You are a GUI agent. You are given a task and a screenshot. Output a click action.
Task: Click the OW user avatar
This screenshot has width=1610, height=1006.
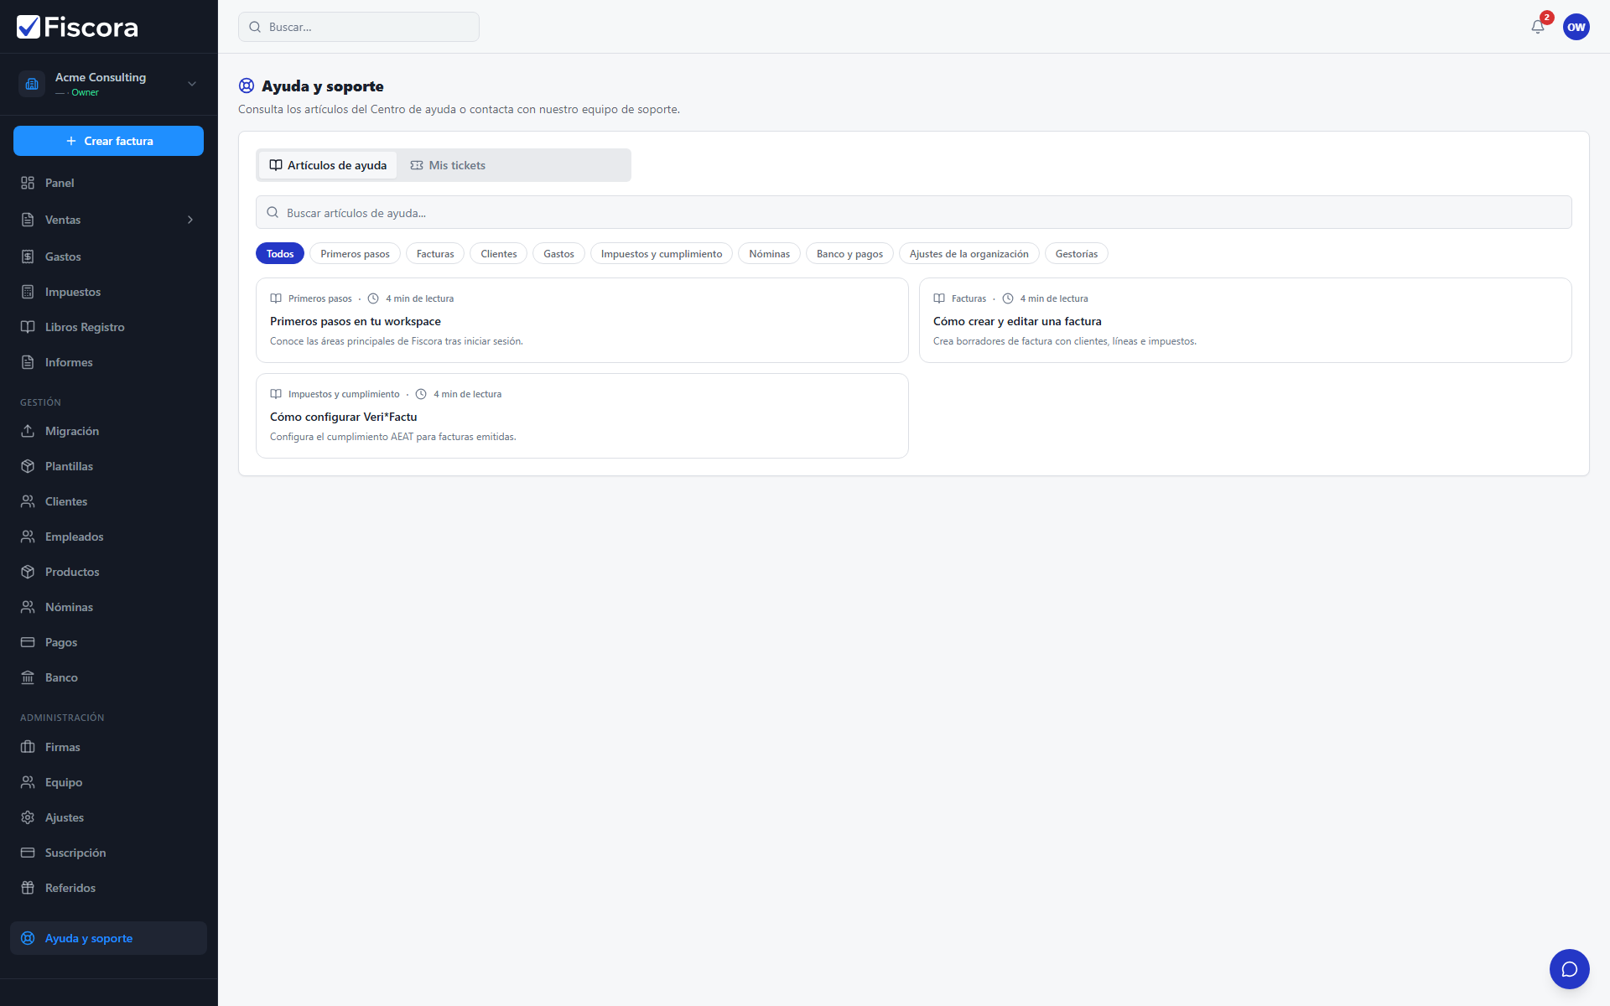1576,27
